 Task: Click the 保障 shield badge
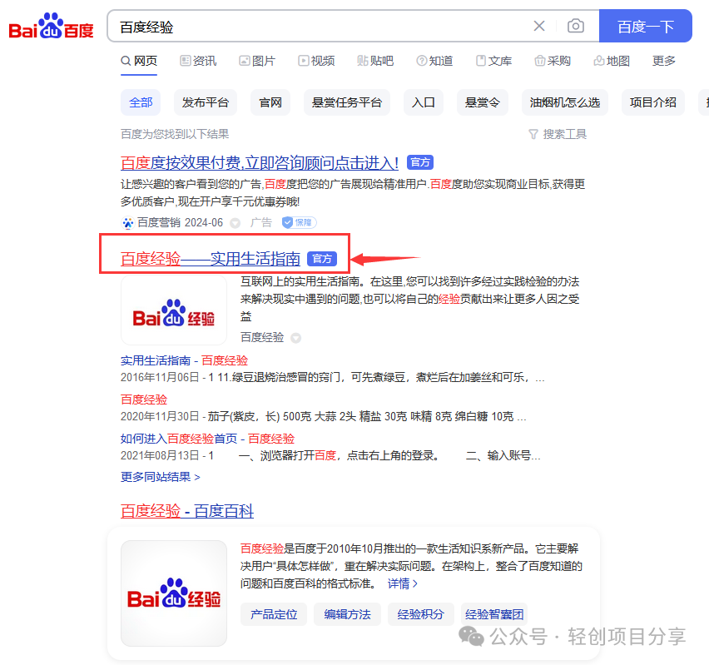(x=299, y=222)
